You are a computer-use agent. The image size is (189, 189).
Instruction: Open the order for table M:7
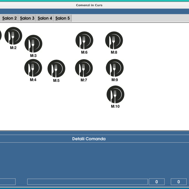click(84, 68)
